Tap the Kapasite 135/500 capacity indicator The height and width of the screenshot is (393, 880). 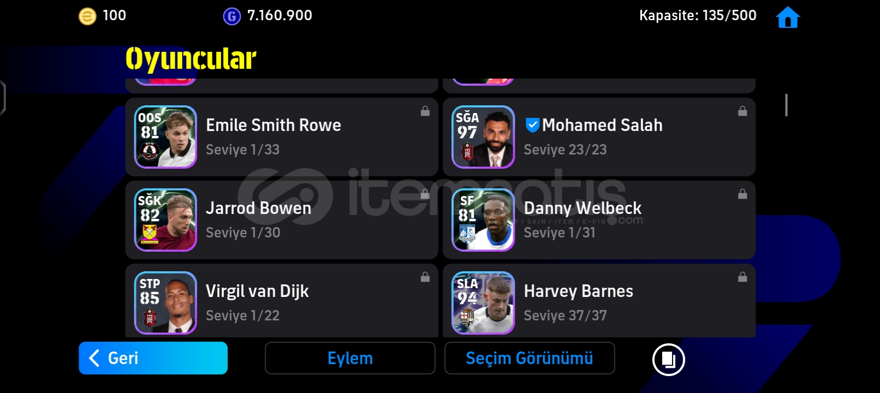pos(698,15)
